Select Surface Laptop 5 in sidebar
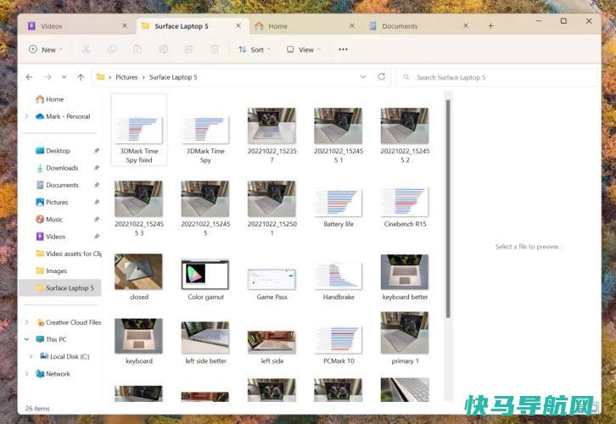Image resolution: width=616 pixels, height=424 pixels. pyautogui.click(x=59, y=287)
